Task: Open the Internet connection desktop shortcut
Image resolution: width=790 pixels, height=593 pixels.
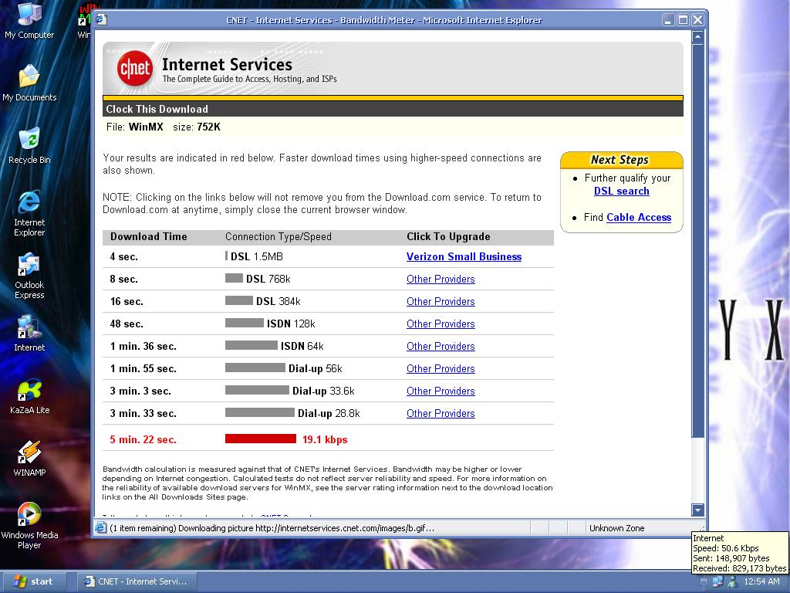Action: [x=29, y=328]
